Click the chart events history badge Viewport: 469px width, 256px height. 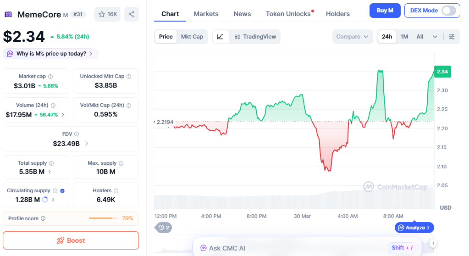[163, 227]
